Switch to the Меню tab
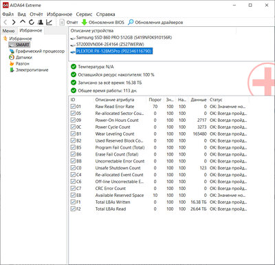The width and height of the screenshot is (275, 265). pos(8,31)
